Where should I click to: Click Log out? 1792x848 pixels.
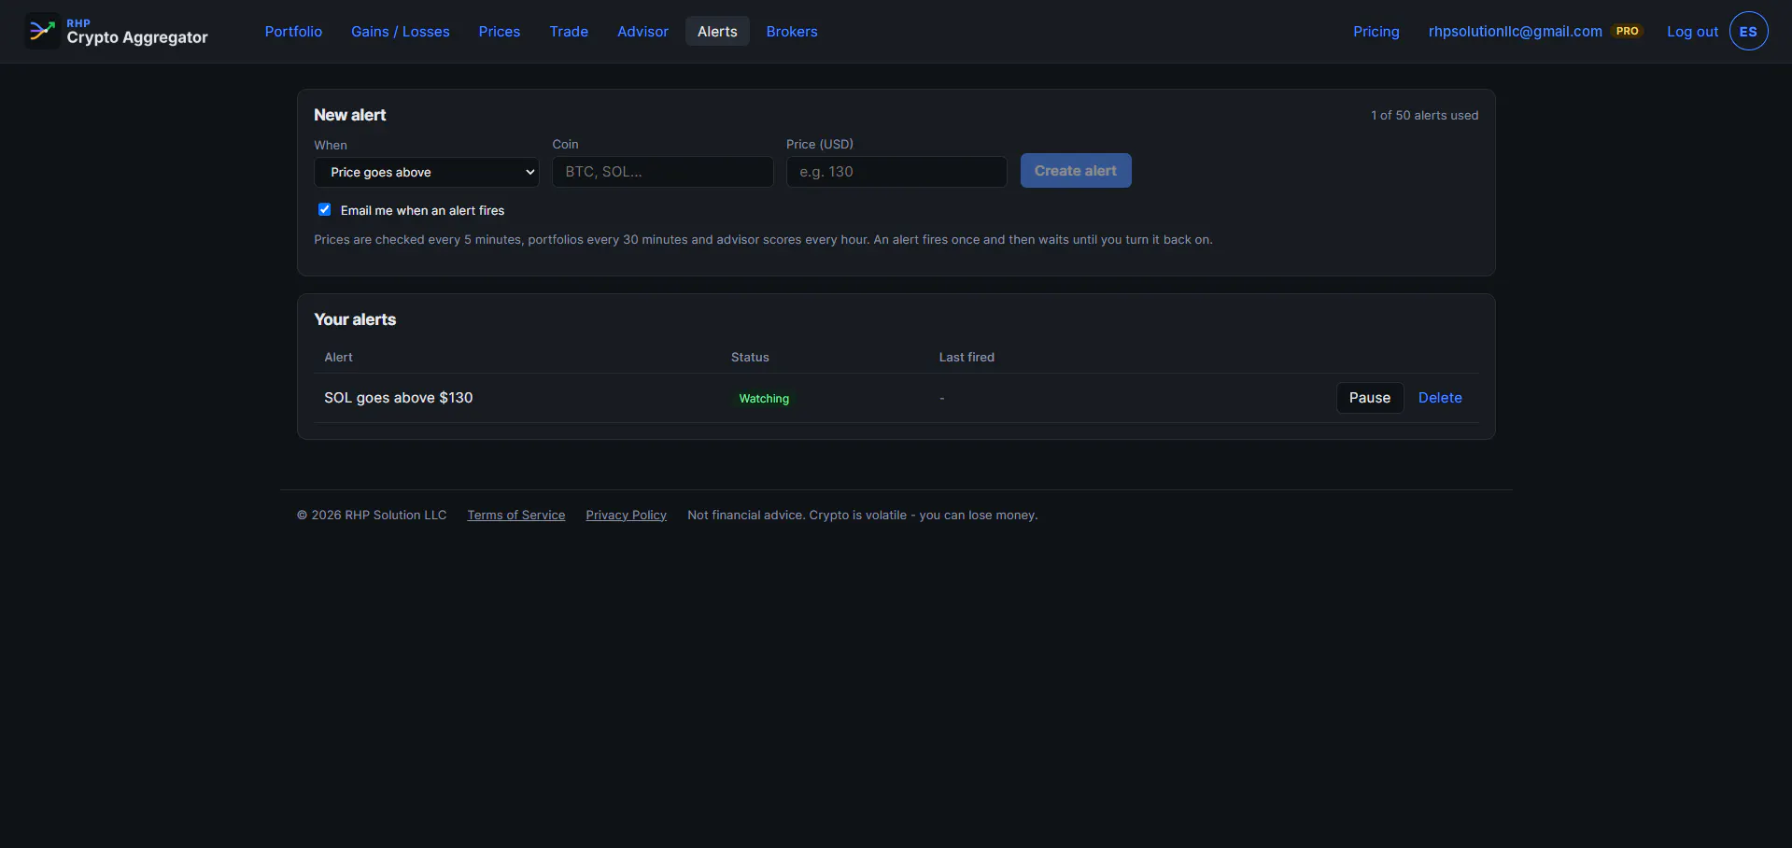tap(1692, 31)
